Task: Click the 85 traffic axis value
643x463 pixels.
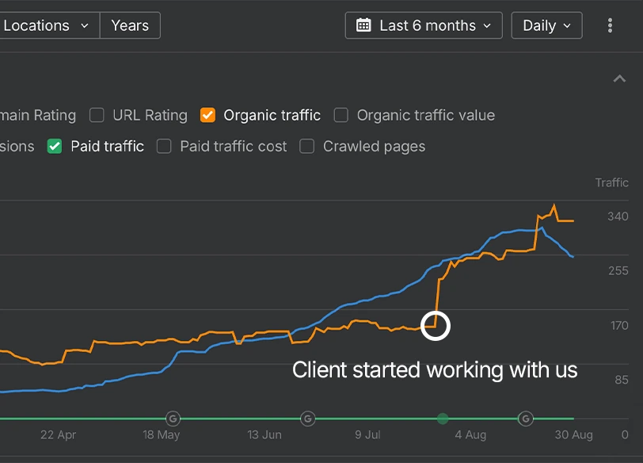Action: (622, 380)
